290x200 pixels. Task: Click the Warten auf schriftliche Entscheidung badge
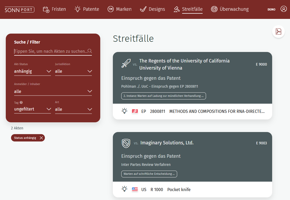click(x=149, y=174)
